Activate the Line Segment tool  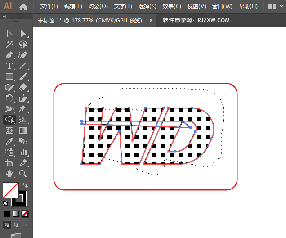[x=23, y=66]
